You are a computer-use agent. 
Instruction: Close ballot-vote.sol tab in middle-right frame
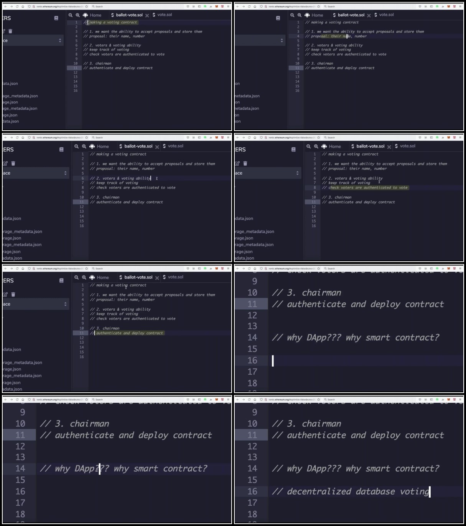click(x=389, y=147)
